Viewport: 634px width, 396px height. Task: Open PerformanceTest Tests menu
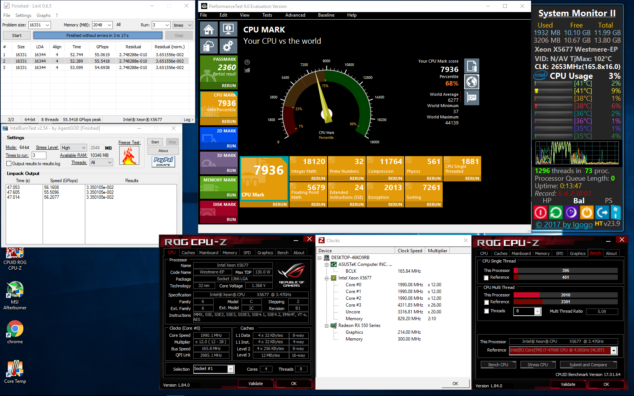(x=267, y=15)
